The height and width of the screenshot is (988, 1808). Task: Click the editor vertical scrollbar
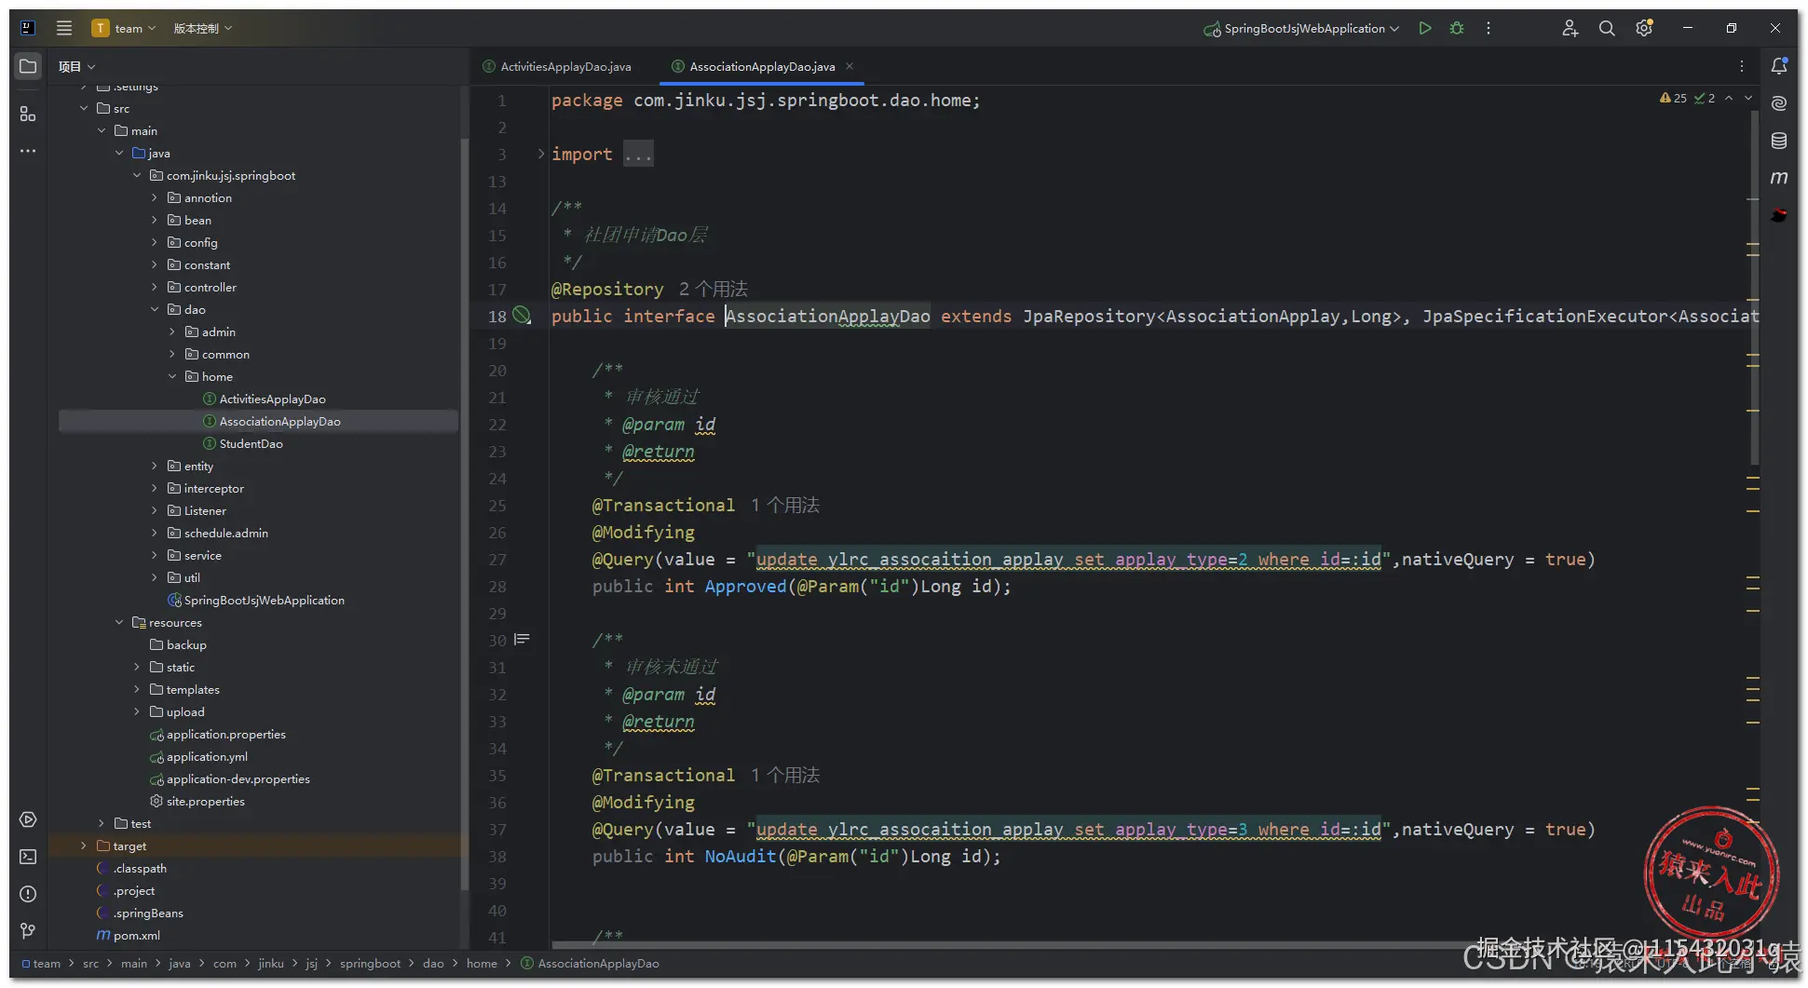point(1755,289)
